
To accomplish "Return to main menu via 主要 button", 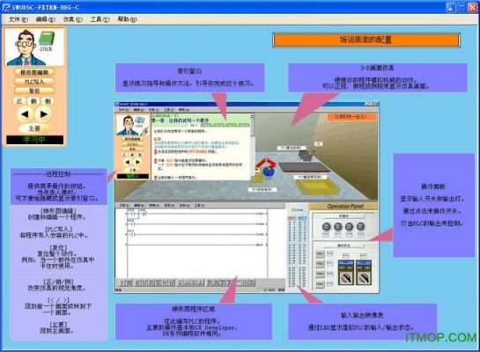I will (34, 128).
